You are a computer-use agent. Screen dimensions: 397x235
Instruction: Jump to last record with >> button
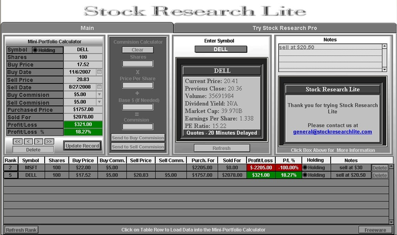[49, 142]
